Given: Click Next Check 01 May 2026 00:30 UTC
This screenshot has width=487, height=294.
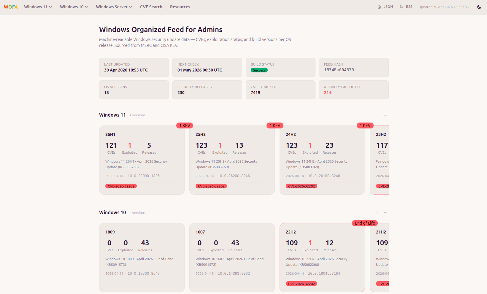Looking at the screenshot, I should (x=200, y=70).
